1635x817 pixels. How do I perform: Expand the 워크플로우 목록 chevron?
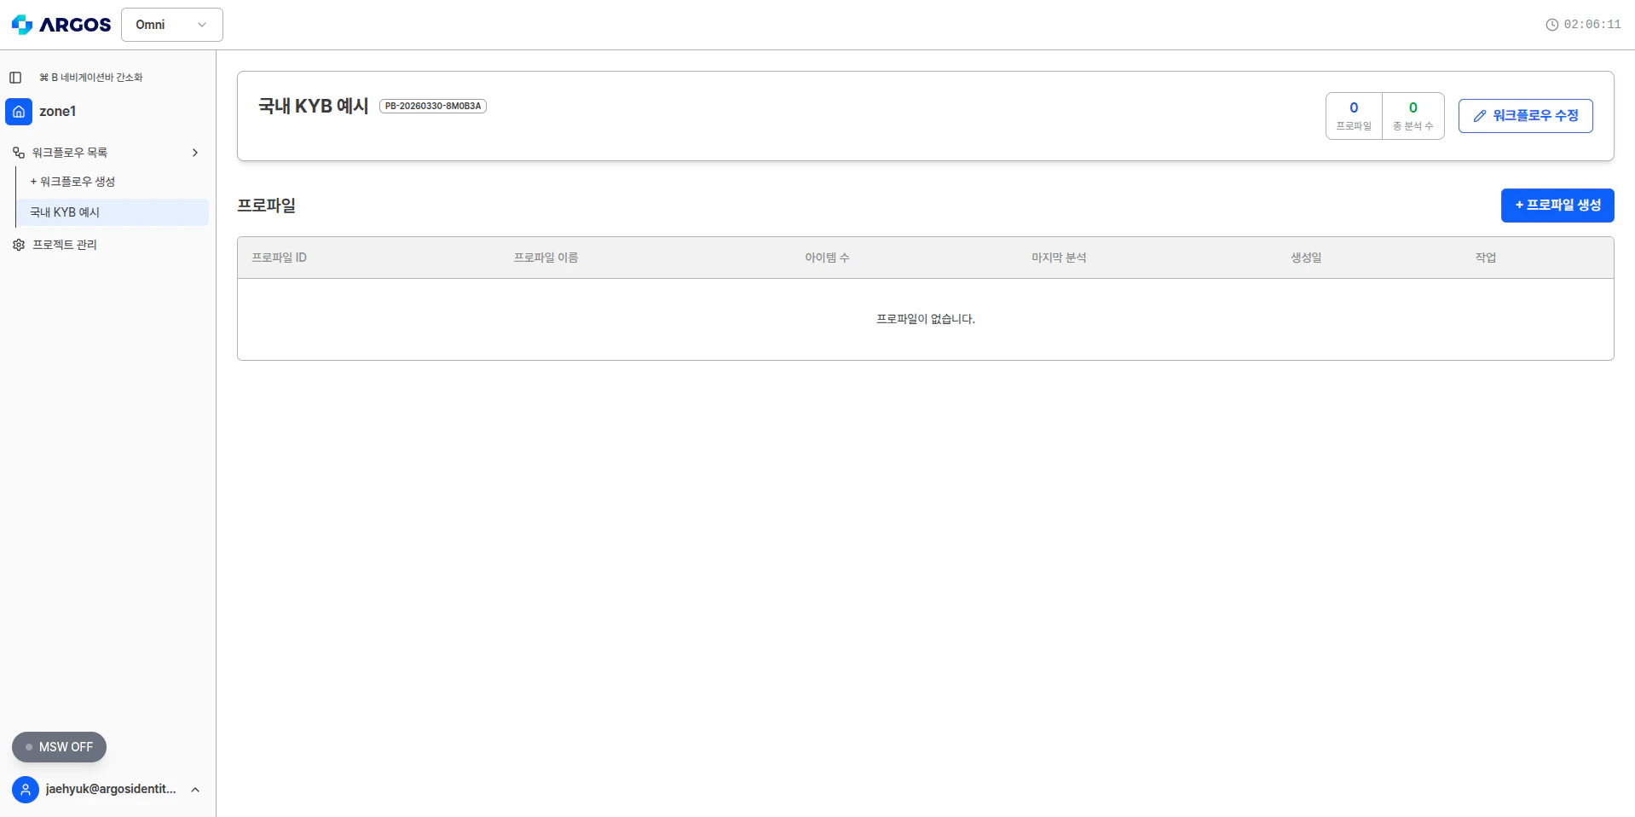pyautogui.click(x=195, y=153)
